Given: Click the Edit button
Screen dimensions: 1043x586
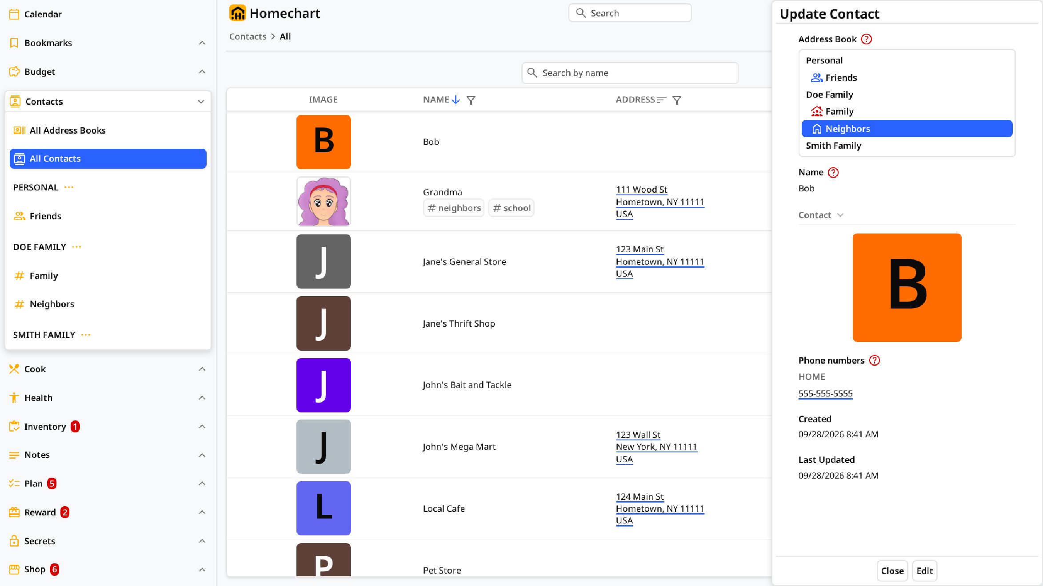Looking at the screenshot, I should (924, 571).
